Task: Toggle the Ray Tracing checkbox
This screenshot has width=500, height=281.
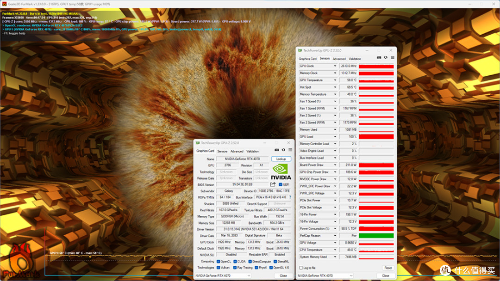Action: coord(235,268)
